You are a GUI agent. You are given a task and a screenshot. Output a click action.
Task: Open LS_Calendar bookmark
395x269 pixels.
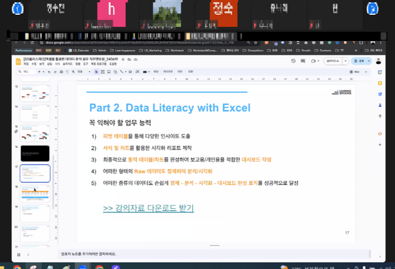click(x=79, y=50)
